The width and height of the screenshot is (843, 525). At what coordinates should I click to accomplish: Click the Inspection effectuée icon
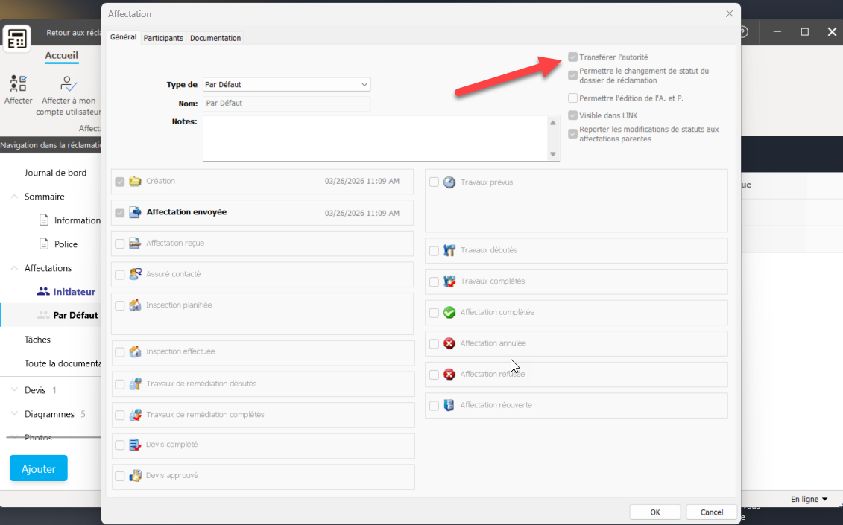tap(135, 351)
